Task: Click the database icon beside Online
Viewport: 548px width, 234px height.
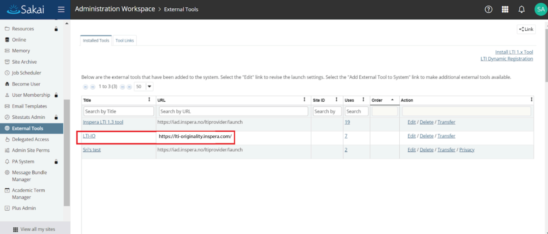Action: [7, 40]
